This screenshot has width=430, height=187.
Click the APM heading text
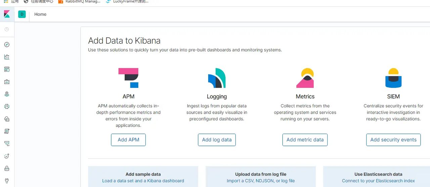[128, 97]
